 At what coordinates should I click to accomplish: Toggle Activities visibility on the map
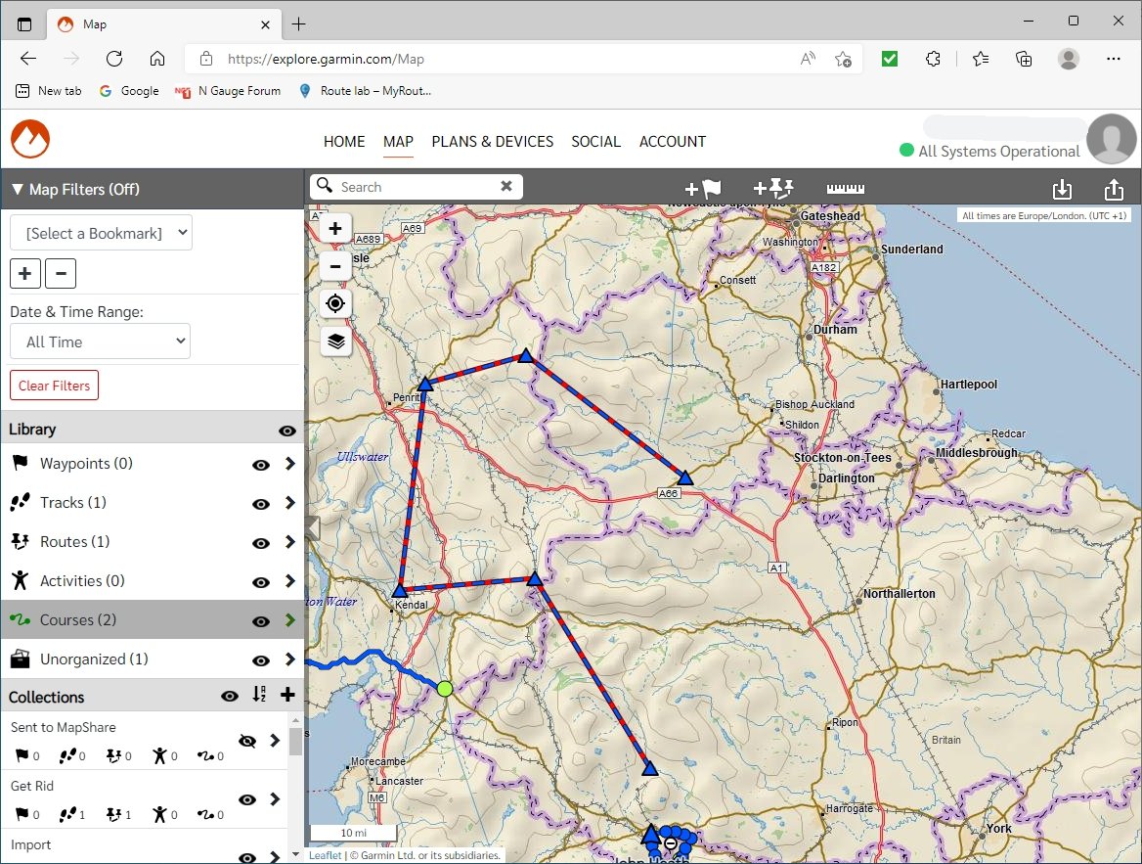[261, 582]
